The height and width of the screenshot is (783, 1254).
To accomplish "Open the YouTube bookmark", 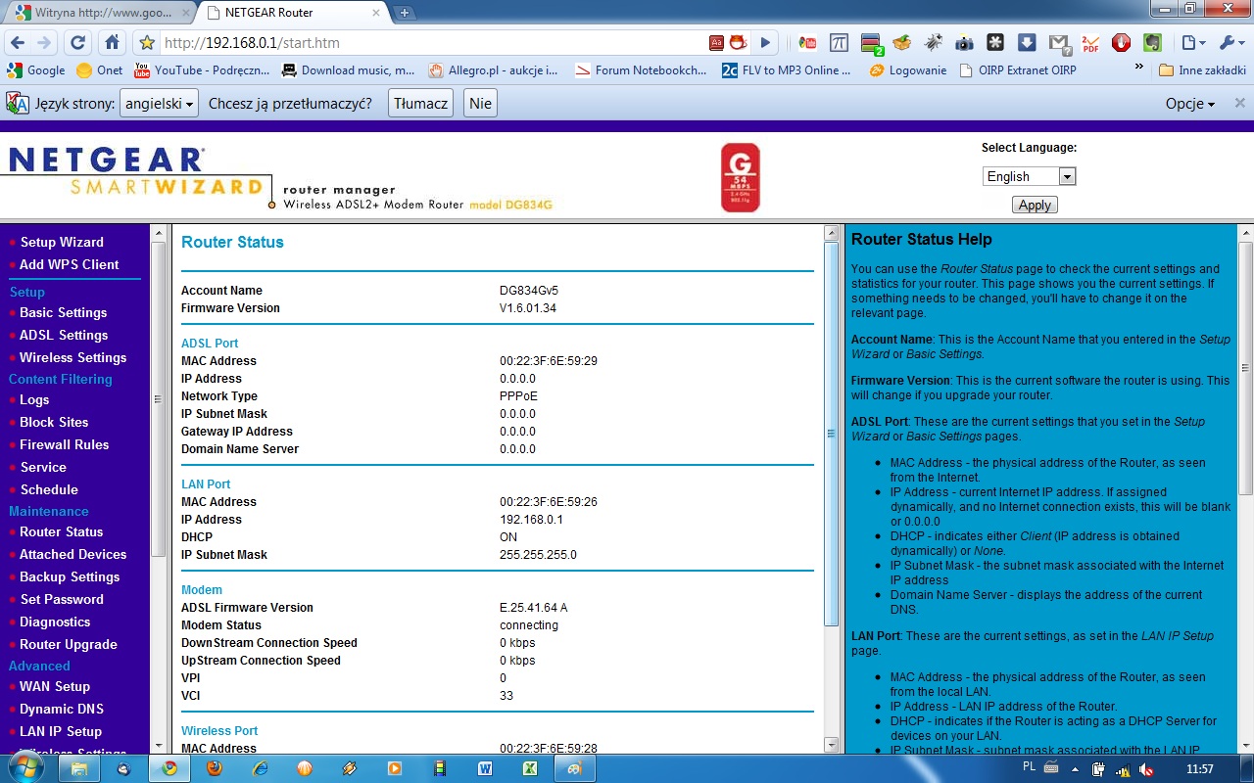I will (x=202, y=70).
